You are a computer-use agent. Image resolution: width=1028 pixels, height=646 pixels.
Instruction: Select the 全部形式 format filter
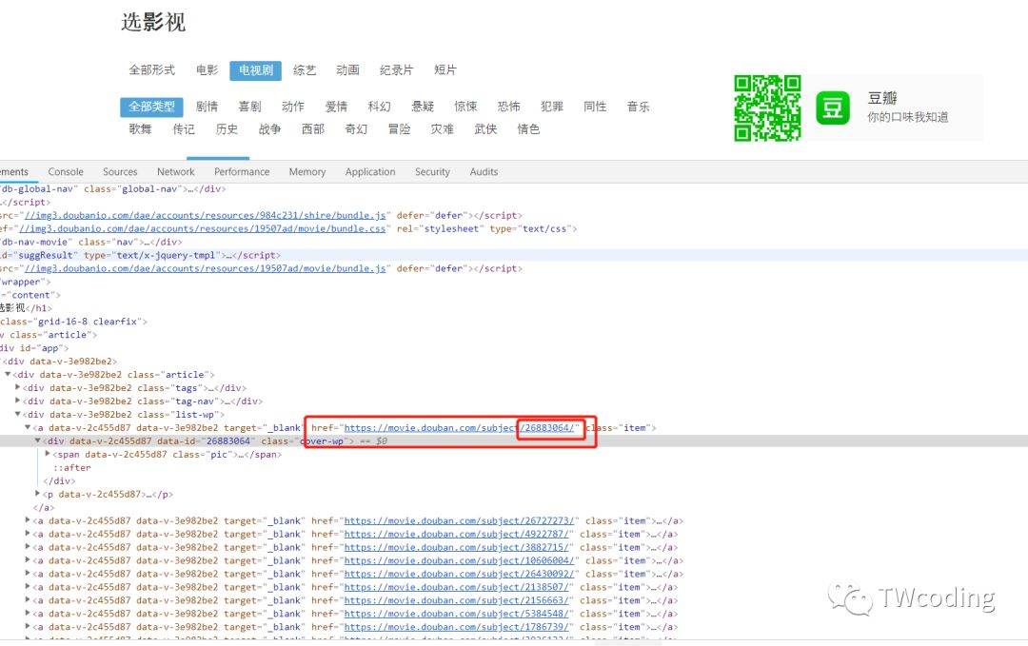tap(152, 70)
